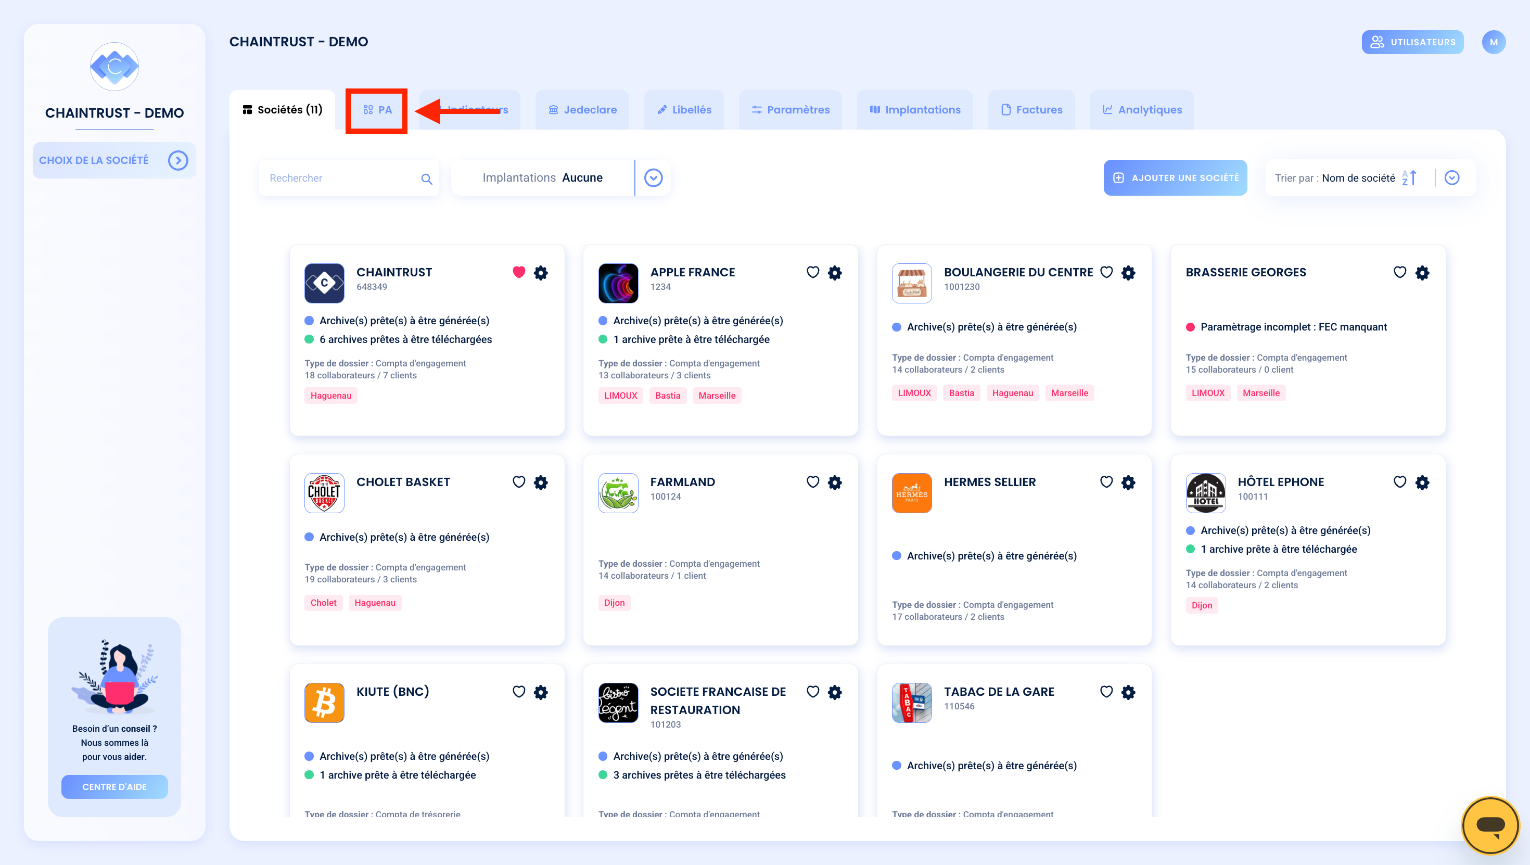Switch to the Analytiques tab
The image size is (1530, 865).
(x=1142, y=110)
